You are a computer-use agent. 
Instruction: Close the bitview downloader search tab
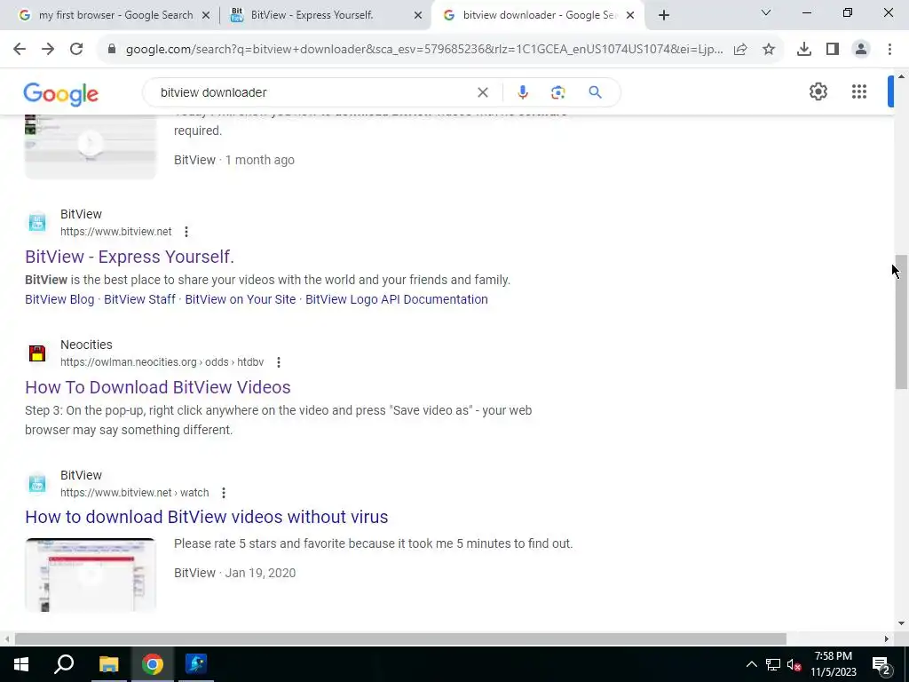pos(630,15)
